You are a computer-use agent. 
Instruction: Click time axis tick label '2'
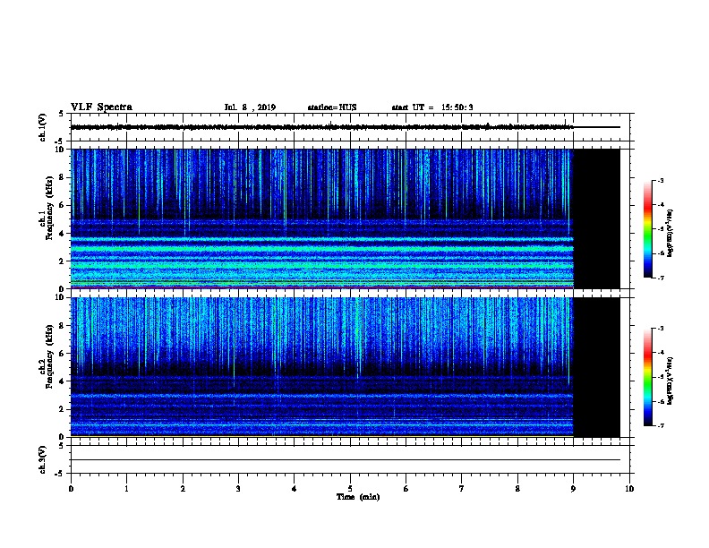(183, 489)
